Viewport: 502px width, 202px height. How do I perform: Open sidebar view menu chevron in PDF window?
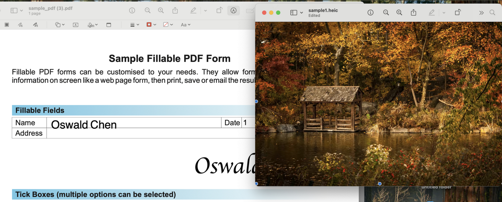coord(22,11)
